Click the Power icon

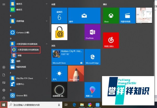coord(4,98)
